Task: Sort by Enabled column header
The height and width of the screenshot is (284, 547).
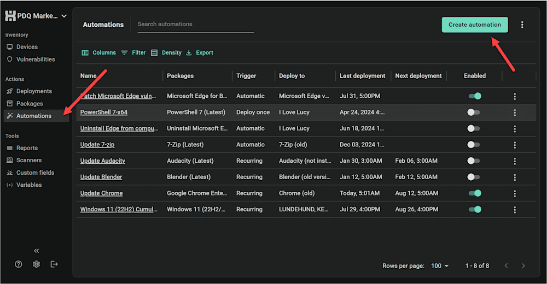Action: tap(474, 75)
